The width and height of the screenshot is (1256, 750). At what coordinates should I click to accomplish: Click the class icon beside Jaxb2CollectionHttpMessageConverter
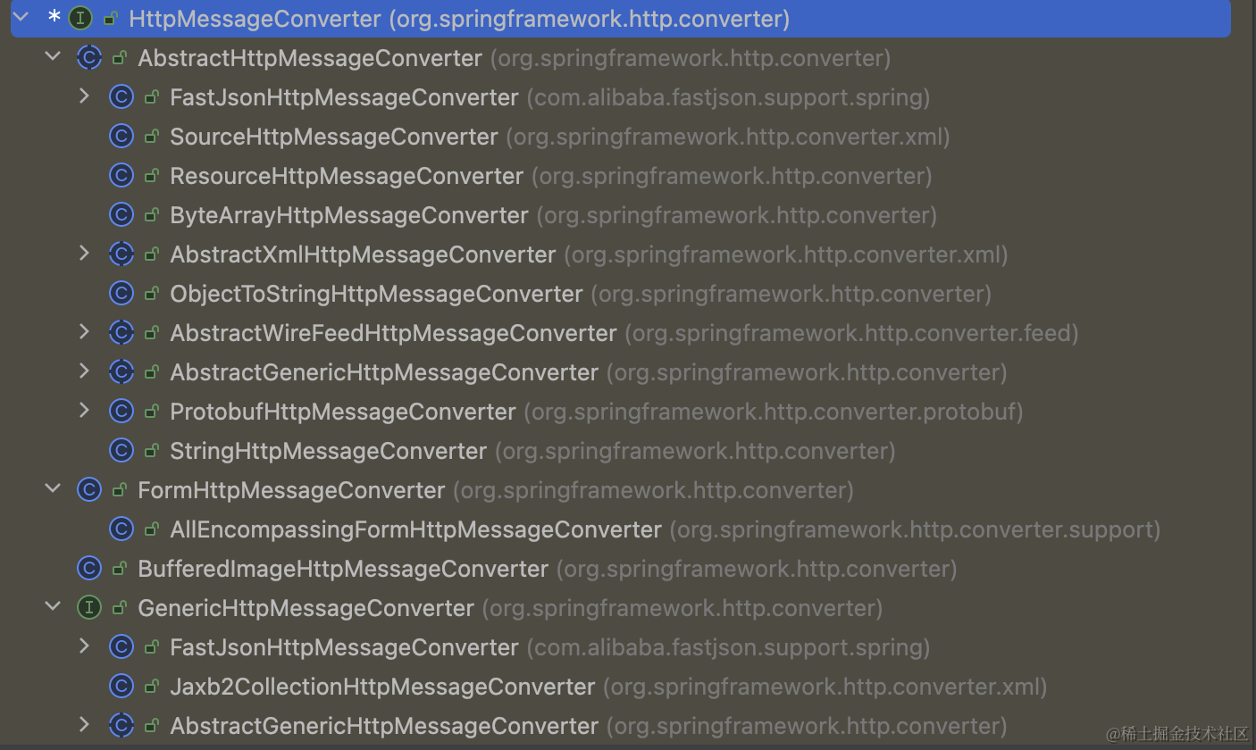(x=121, y=686)
